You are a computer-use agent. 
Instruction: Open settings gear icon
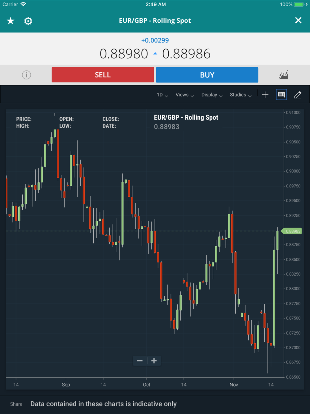tap(28, 21)
